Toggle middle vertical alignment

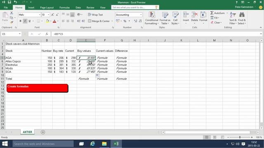point(68,15)
